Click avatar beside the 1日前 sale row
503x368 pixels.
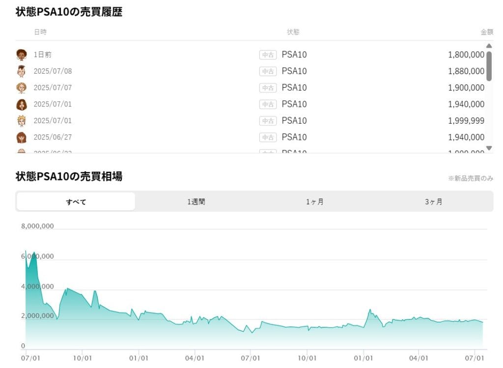coord(22,55)
